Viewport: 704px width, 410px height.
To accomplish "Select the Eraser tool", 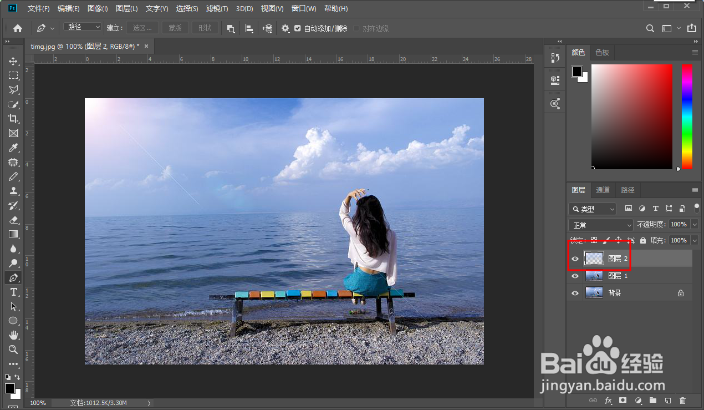I will 13,220.
